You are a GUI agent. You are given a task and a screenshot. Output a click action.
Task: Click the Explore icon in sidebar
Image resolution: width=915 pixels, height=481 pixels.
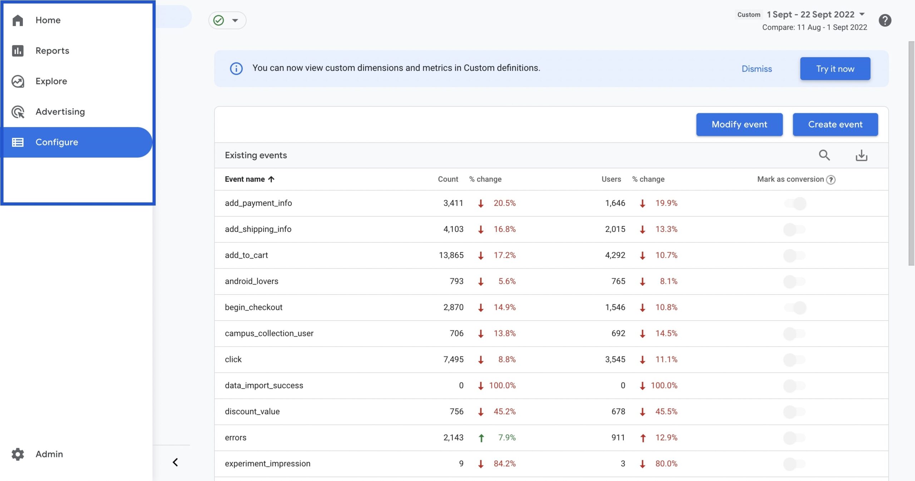(x=18, y=81)
